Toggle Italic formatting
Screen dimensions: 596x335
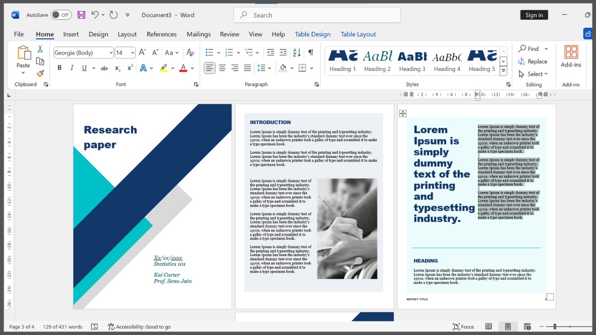click(x=72, y=68)
